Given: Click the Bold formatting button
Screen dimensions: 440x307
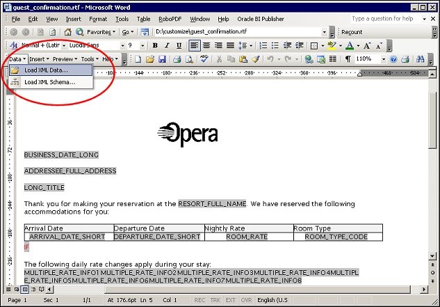Looking at the screenshot, I should pos(156,45).
